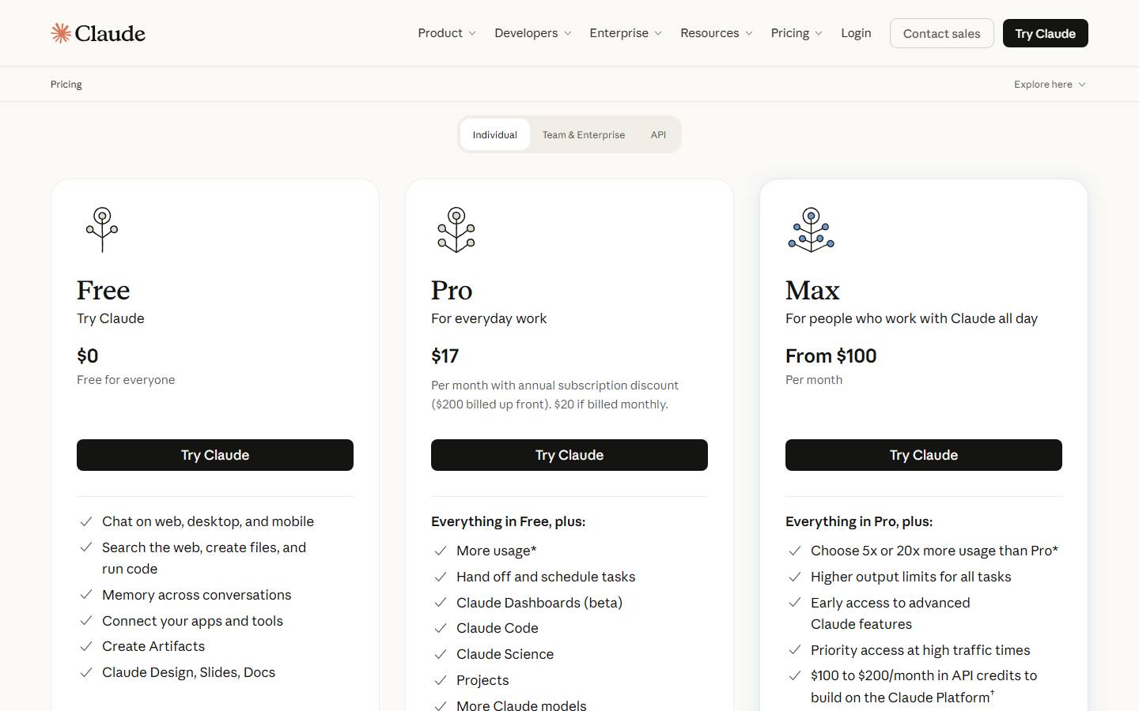Screen dimensions: 1139x711
Task: Click checkmark beside Claude Code
Action: coord(441,628)
